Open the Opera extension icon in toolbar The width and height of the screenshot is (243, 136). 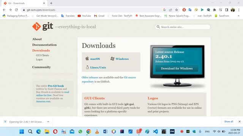pyautogui.click(x=184, y=10)
